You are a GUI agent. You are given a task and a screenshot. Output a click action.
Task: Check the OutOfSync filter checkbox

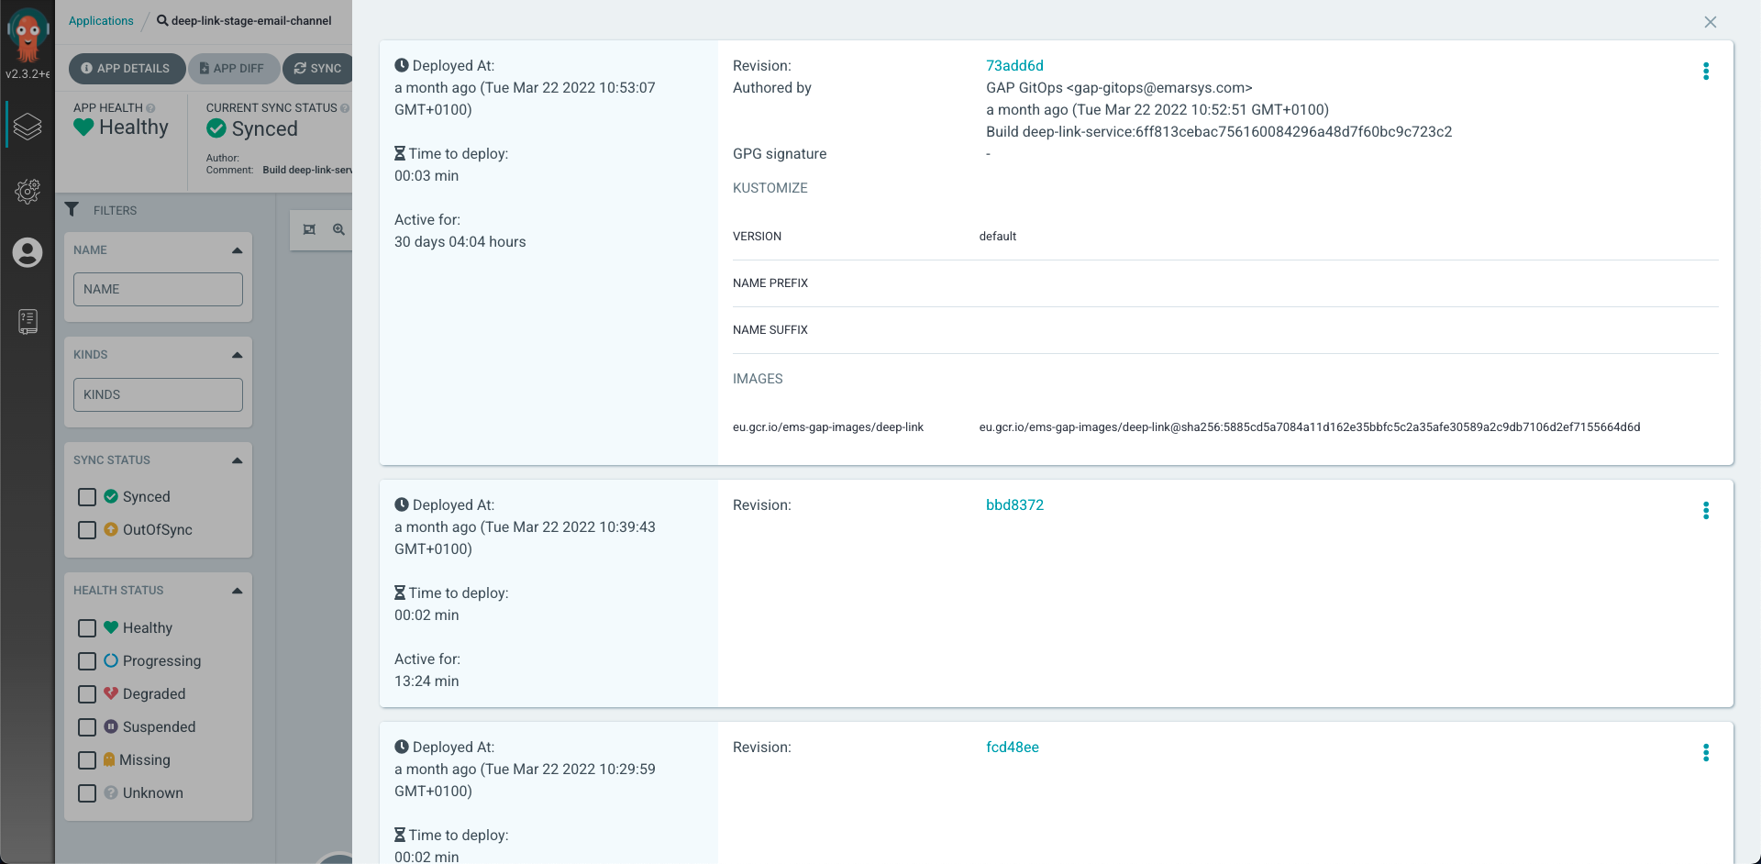point(87,530)
